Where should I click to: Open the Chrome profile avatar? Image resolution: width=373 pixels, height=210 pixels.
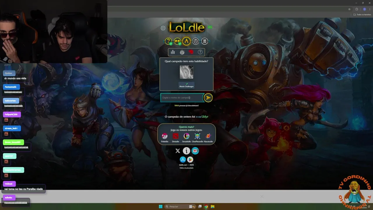[364, 9]
